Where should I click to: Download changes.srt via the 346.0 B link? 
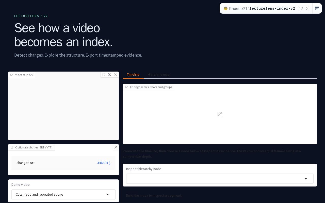[104, 163]
